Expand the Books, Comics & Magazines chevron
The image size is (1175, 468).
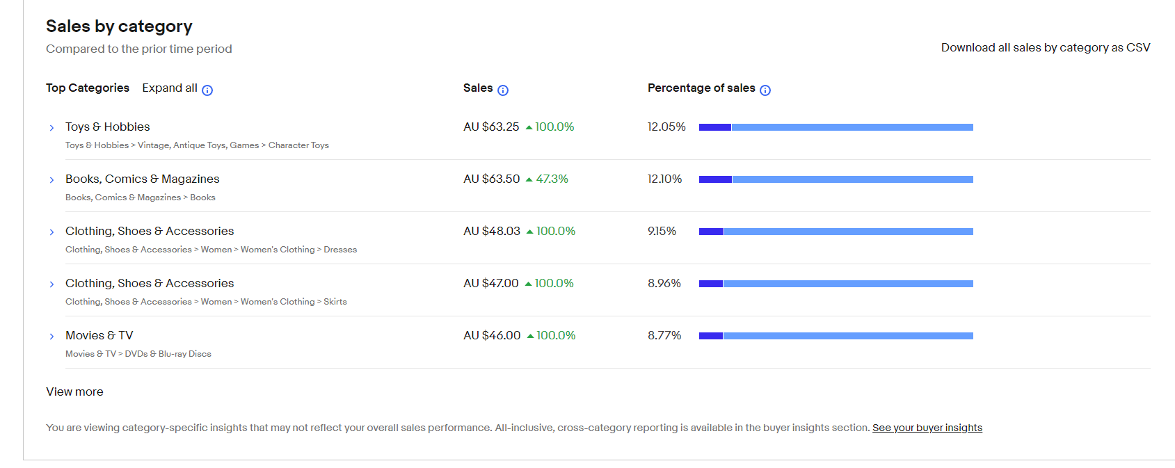51,180
